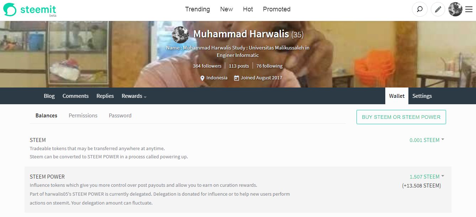Click the Steemit logo icon
The image size is (476, 217).
10,9
